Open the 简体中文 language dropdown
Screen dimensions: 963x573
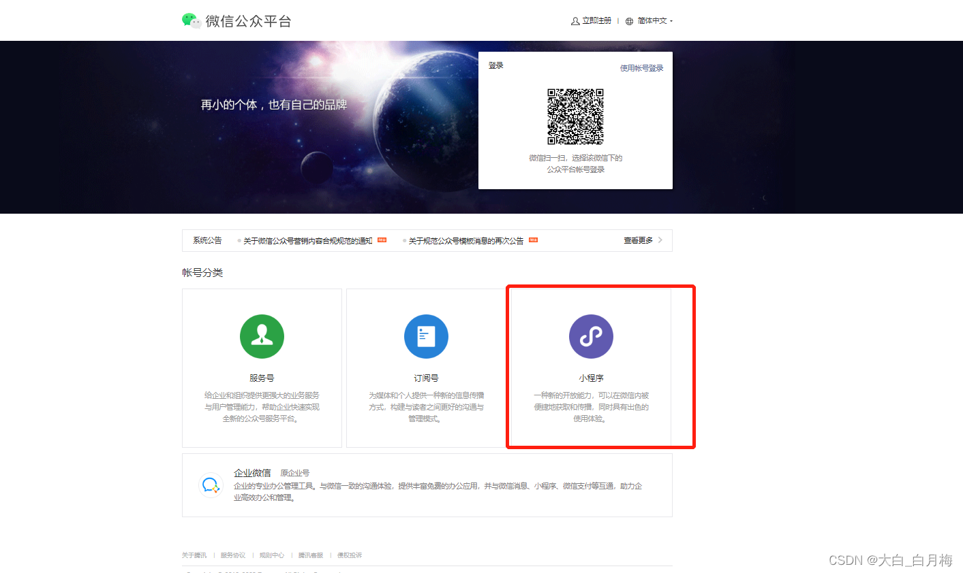(655, 21)
